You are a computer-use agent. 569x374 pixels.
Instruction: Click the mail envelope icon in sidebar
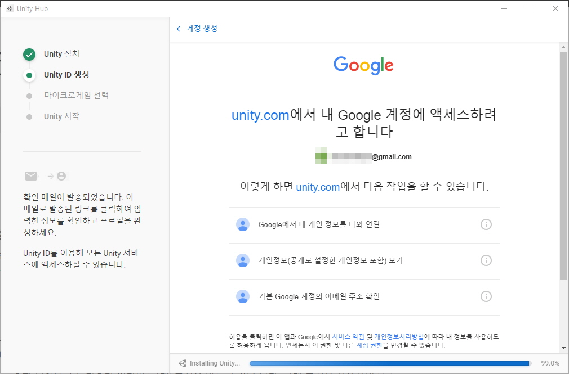31,176
